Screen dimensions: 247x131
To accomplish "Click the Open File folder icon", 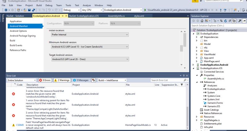I will (25, 10).
